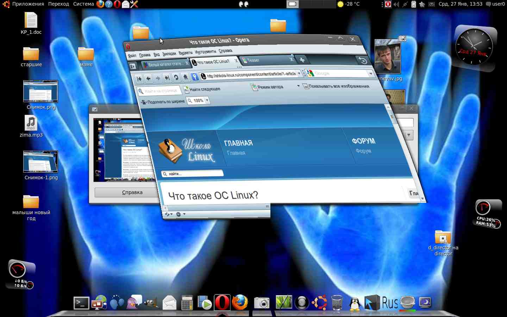The width and height of the screenshot is (507, 317).
Task: Click the Найти на странице field
Action: (159, 91)
